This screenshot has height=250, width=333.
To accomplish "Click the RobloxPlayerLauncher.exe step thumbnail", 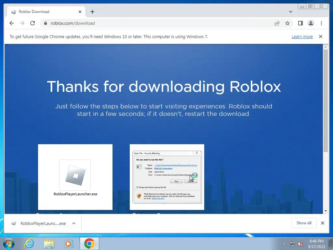I will [x=75, y=177].
